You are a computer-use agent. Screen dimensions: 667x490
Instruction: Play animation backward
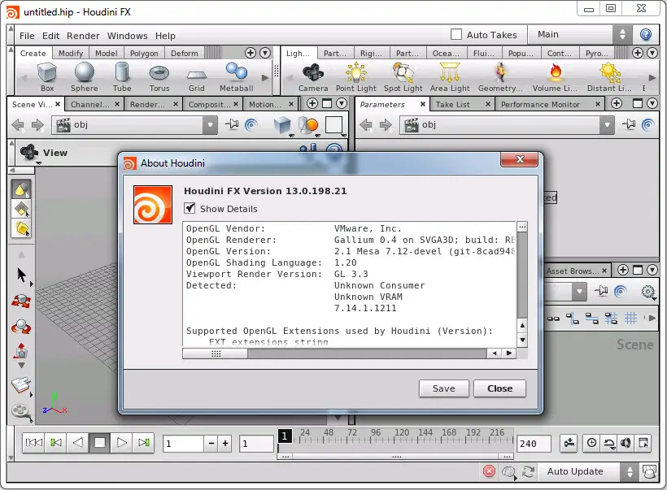pyautogui.click(x=78, y=443)
